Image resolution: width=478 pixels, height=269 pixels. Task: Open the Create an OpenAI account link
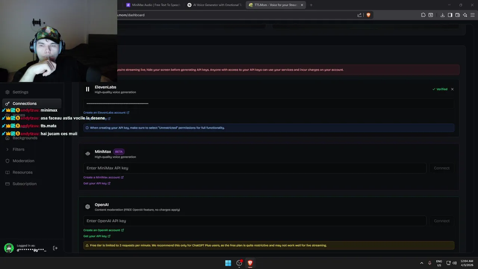[x=103, y=230]
